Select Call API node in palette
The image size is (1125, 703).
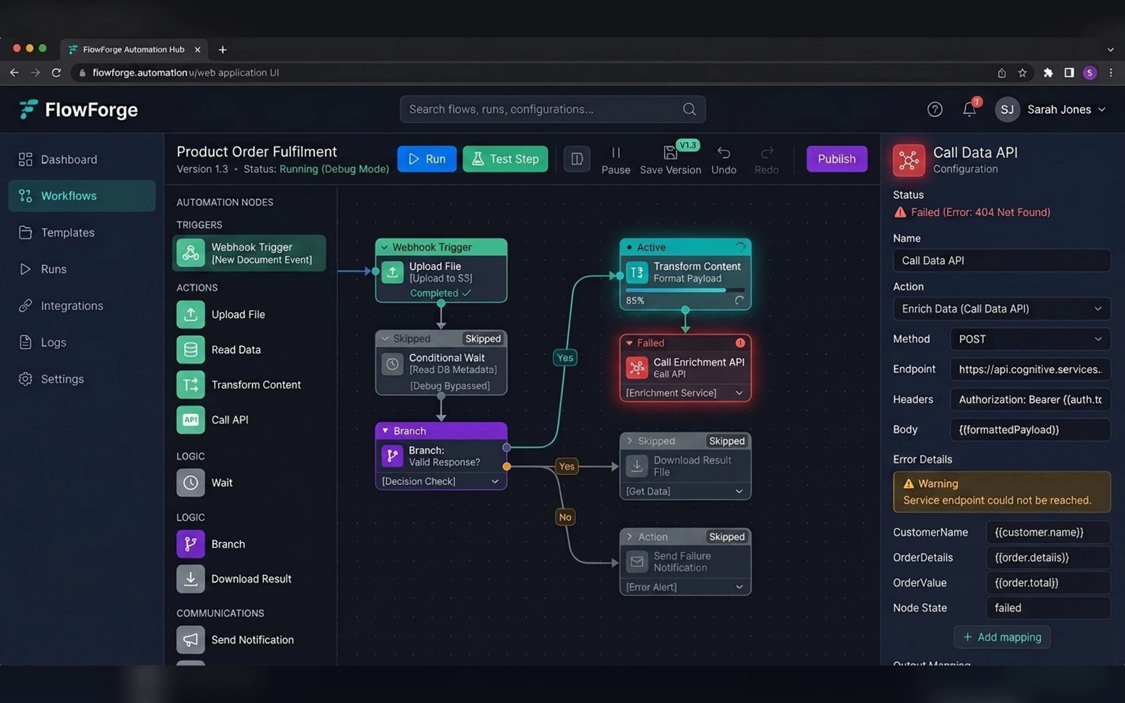pyautogui.click(x=248, y=420)
